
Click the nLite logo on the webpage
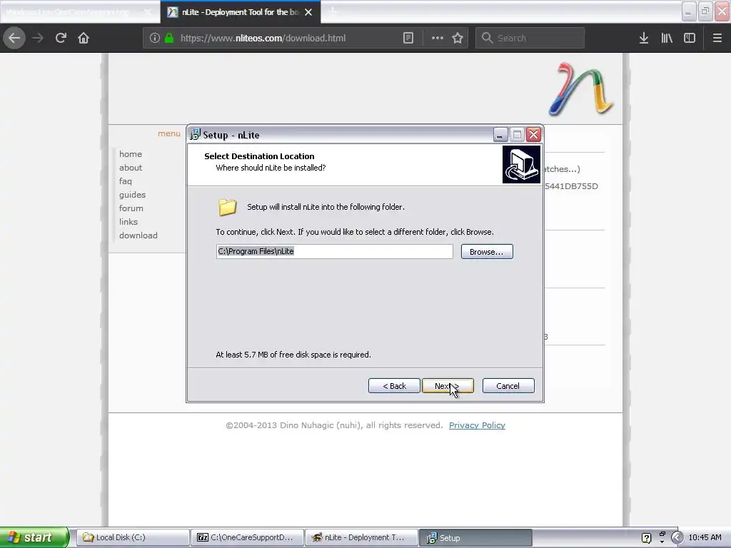(x=581, y=88)
